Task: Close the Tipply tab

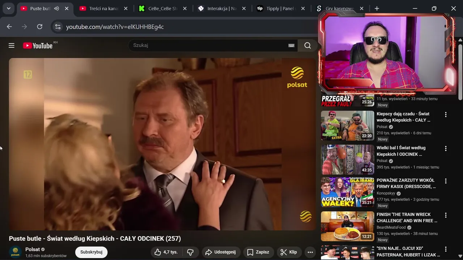Action: coord(303,8)
